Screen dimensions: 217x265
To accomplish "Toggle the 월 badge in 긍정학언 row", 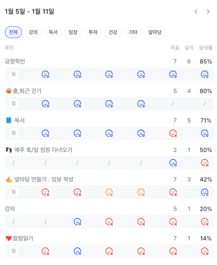I will coord(14,74).
